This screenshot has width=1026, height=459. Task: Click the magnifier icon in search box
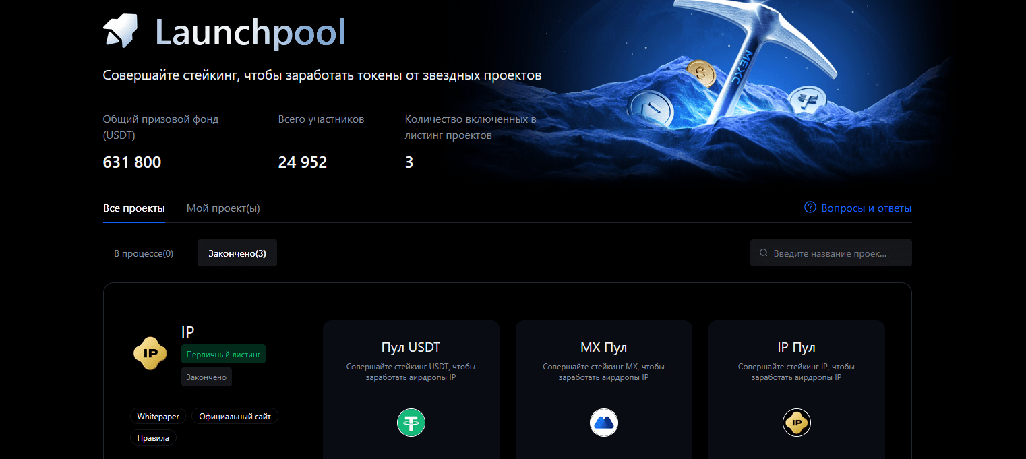pos(764,253)
